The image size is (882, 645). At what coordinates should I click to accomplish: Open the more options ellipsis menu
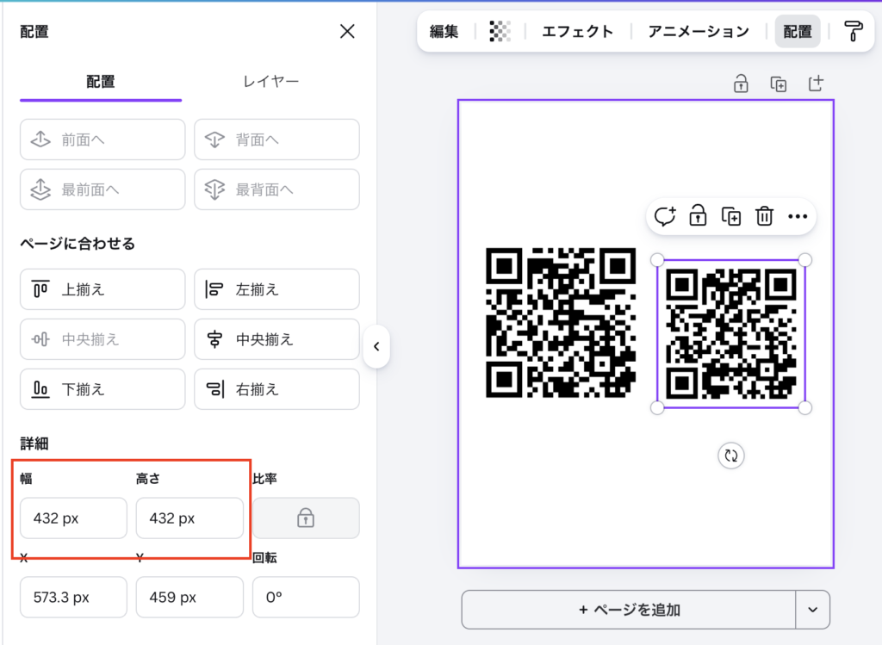[x=798, y=216]
